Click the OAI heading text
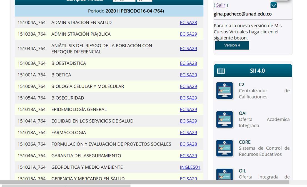307x187 pixels. click(x=243, y=113)
